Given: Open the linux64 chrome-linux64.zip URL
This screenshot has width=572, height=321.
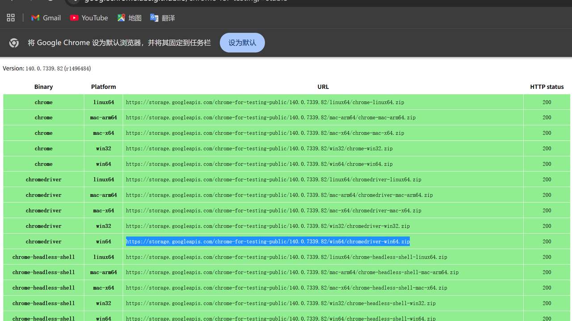Looking at the screenshot, I should [x=265, y=102].
